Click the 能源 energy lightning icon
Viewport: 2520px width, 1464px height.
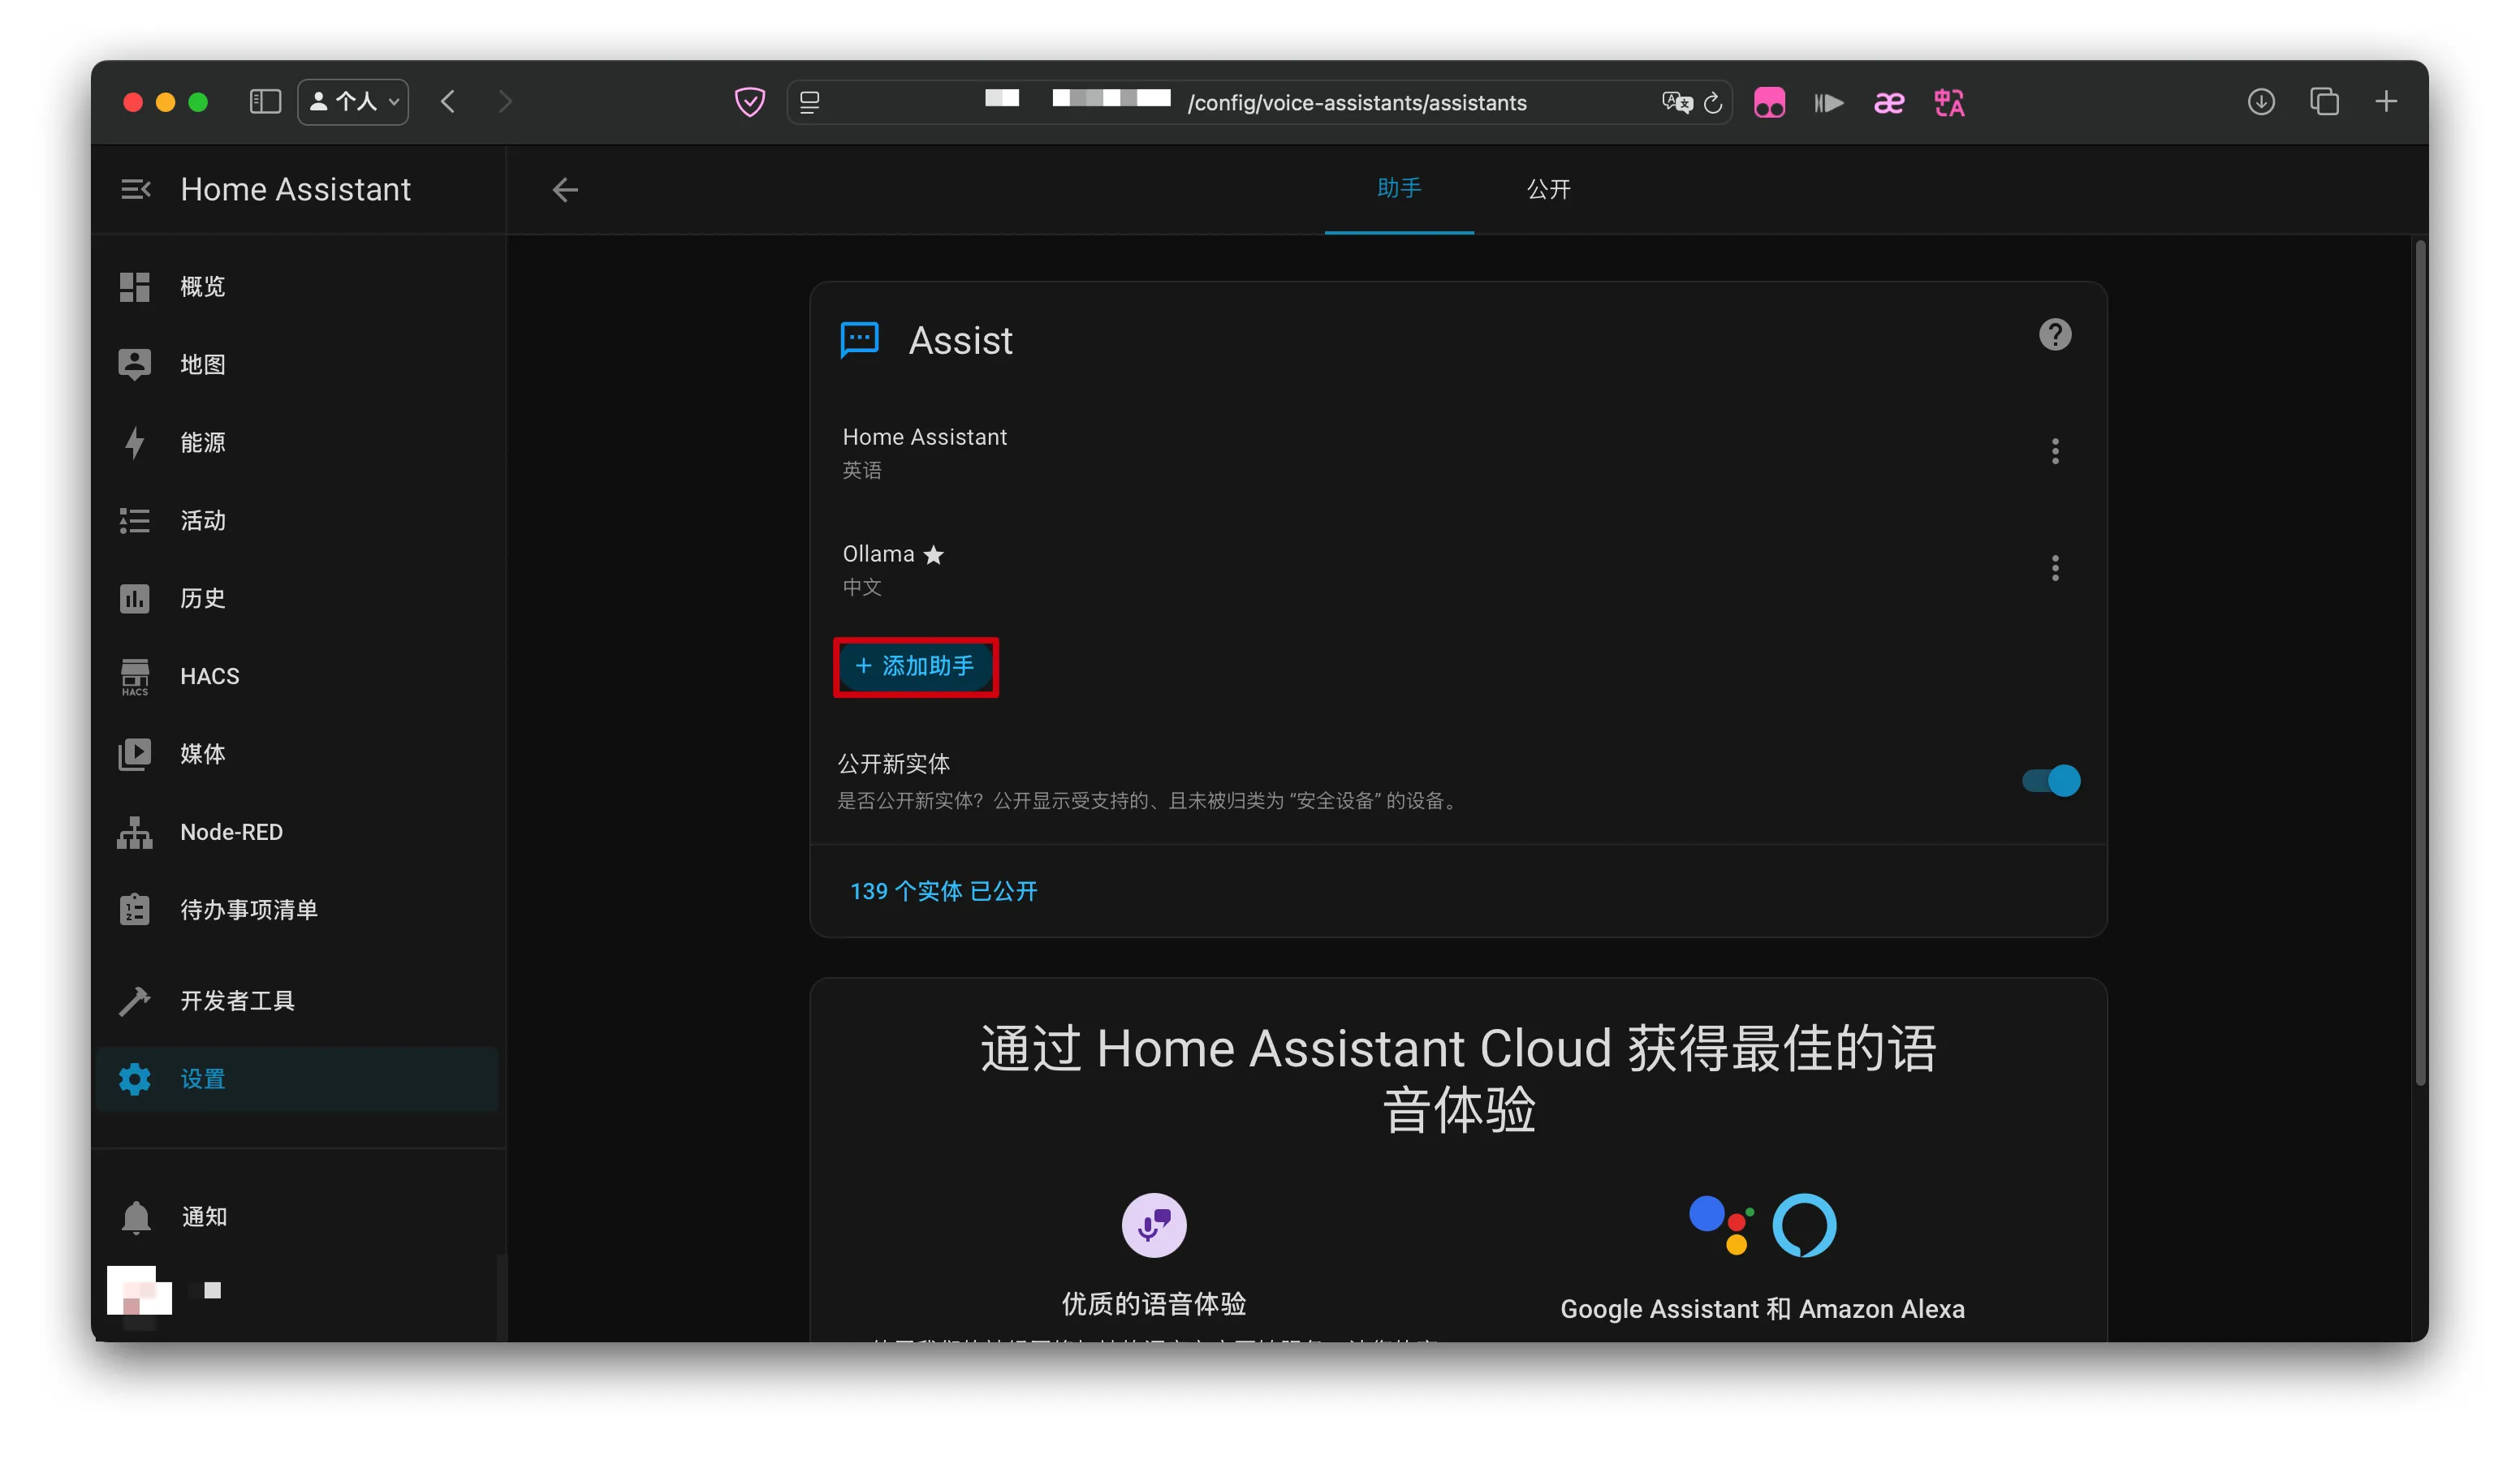tap(134, 441)
